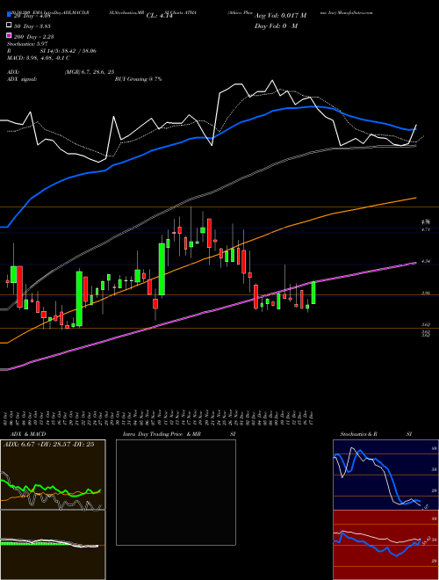Click the 'CL: 4.14' closing price label
The width and height of the screenshot is (439, 580).
(159, 16)
